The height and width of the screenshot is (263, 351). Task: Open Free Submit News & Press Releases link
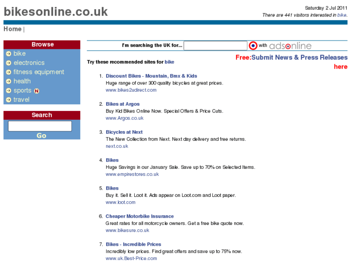(292, 57)
